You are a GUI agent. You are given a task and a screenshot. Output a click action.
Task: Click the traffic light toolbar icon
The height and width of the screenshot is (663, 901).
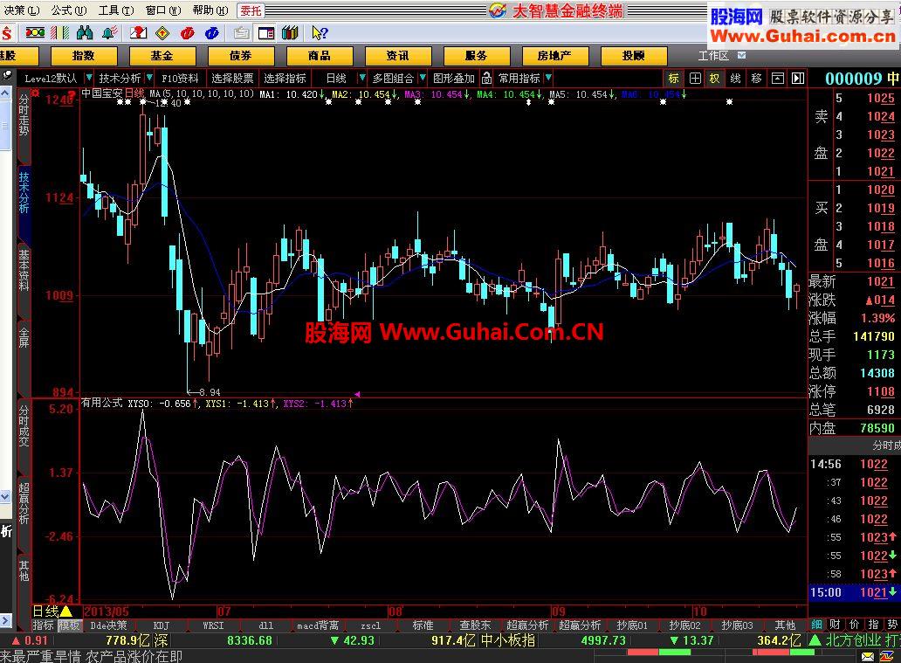pos(35,33)
